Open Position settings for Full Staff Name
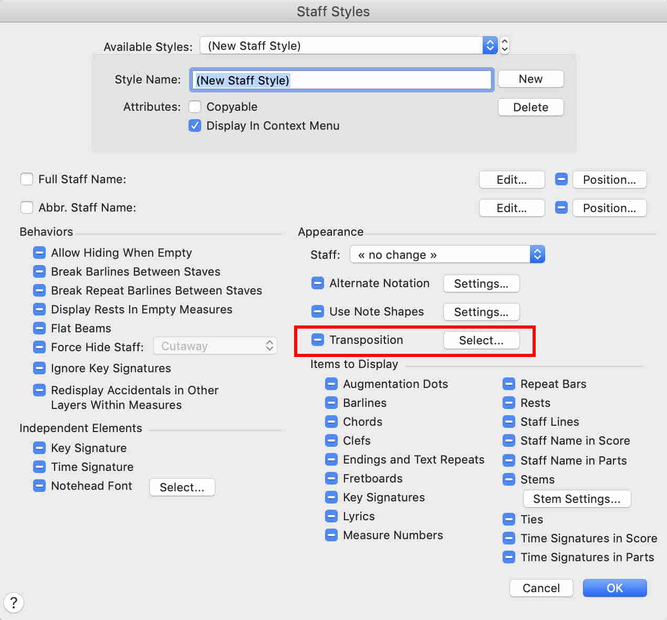667x620 pixels. tap(609, 180)
